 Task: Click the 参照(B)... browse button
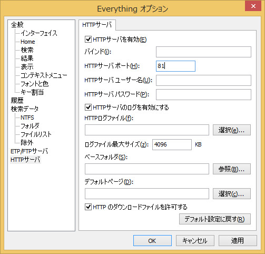point(232,169)
